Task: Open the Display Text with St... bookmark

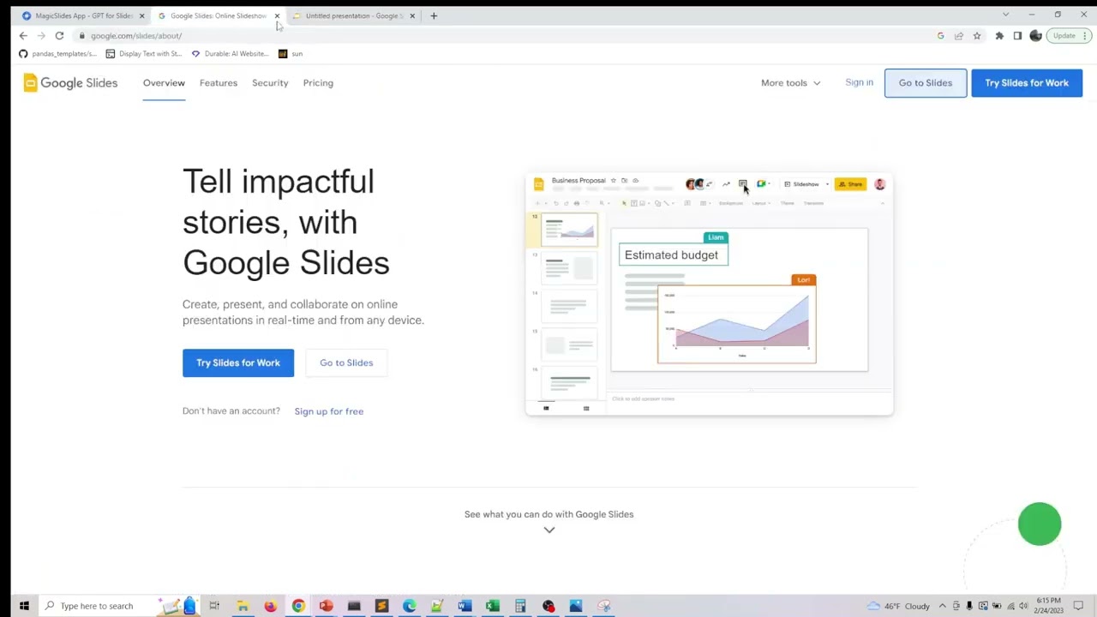Action: (x=144, y=54)
